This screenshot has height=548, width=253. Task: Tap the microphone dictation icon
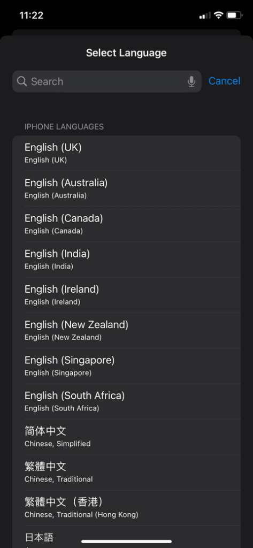coord(191,81)
